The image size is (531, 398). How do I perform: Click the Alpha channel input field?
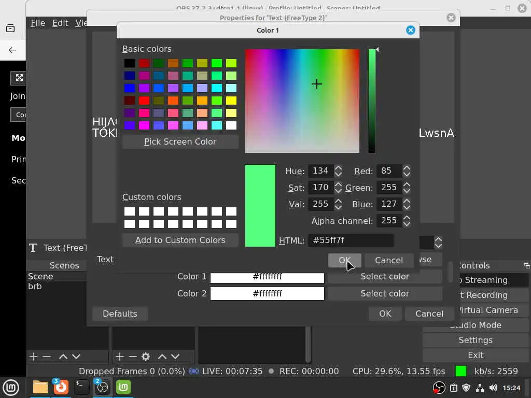[389, 221]
